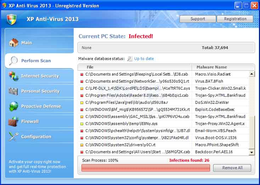Click the Configuration tools icon
This screenshot has width=260, height=185.
click(13, 137)
